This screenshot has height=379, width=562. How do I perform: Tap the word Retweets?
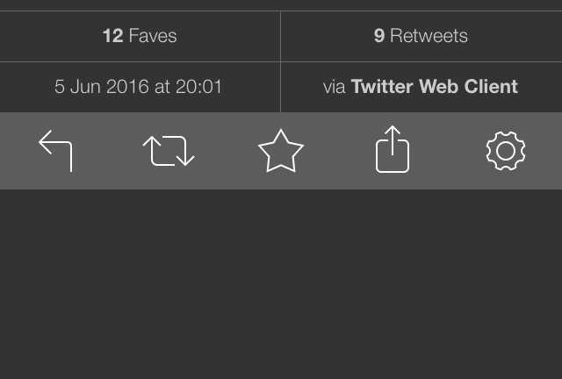coord(429,36)
